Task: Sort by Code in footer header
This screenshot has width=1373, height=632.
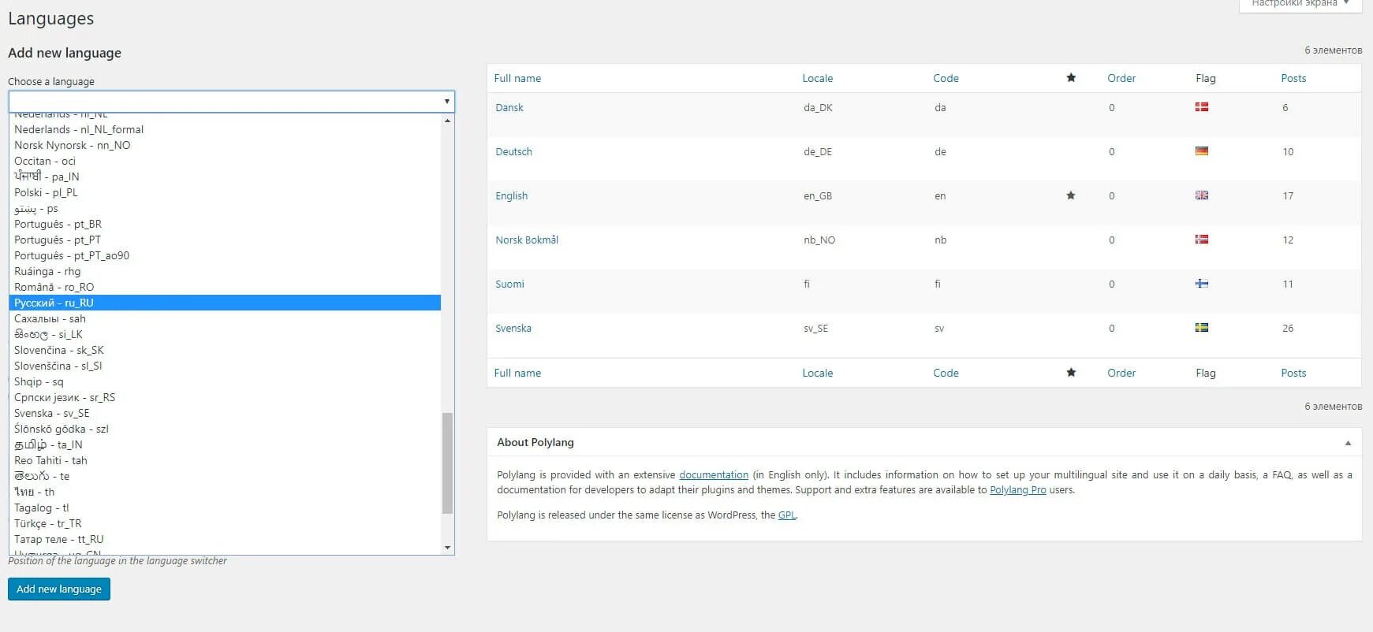Action: (x=946, y=373)
